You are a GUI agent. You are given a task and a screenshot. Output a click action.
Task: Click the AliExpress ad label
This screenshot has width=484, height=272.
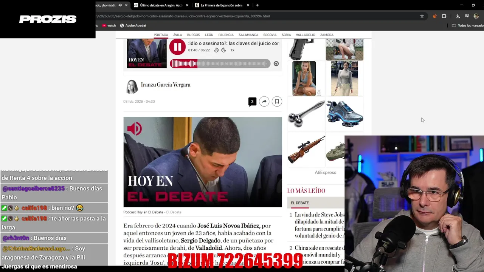point(326,173)
